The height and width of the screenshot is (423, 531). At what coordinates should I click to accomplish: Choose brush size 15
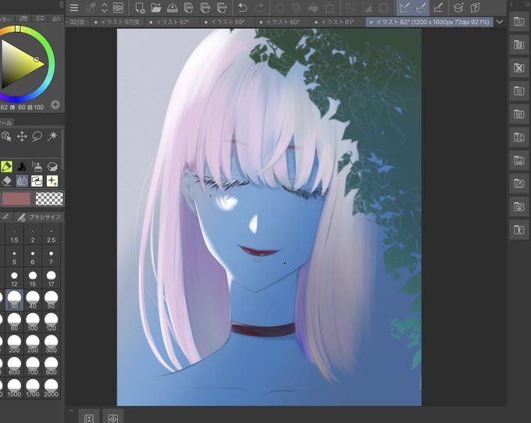(33, 279)
